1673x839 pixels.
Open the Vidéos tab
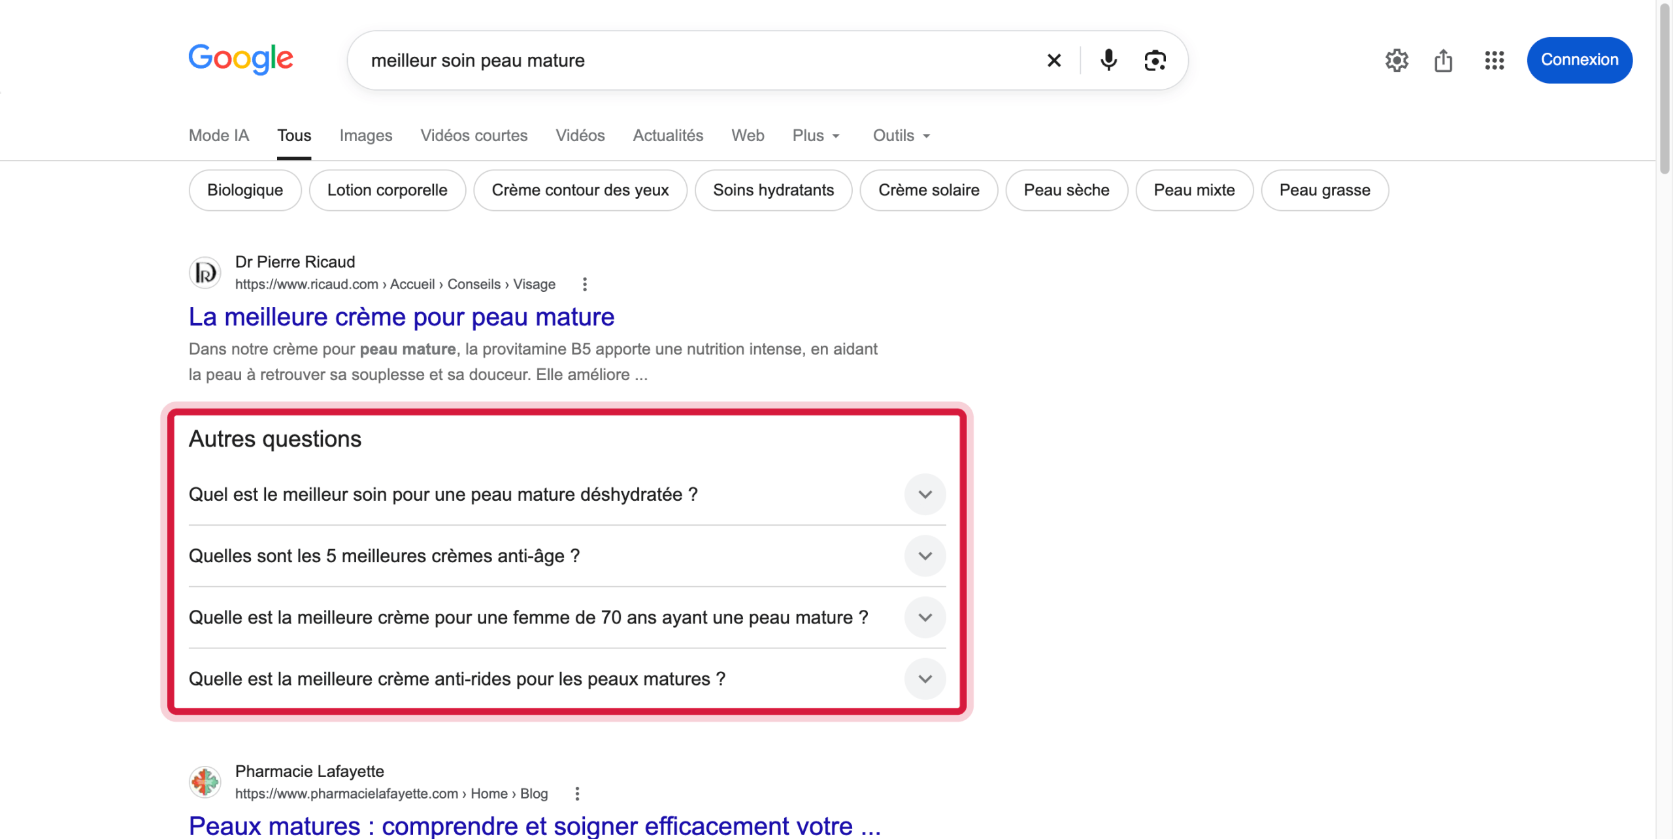(x=580, y=135)
